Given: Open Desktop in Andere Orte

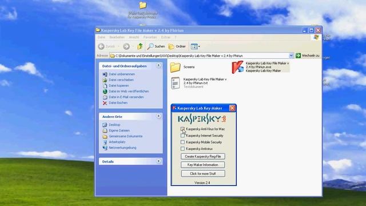Looking at the screenshot, I should click(114, 125).
